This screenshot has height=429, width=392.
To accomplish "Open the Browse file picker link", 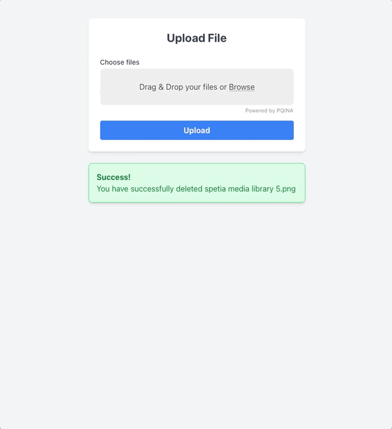I will coord(241,87).
